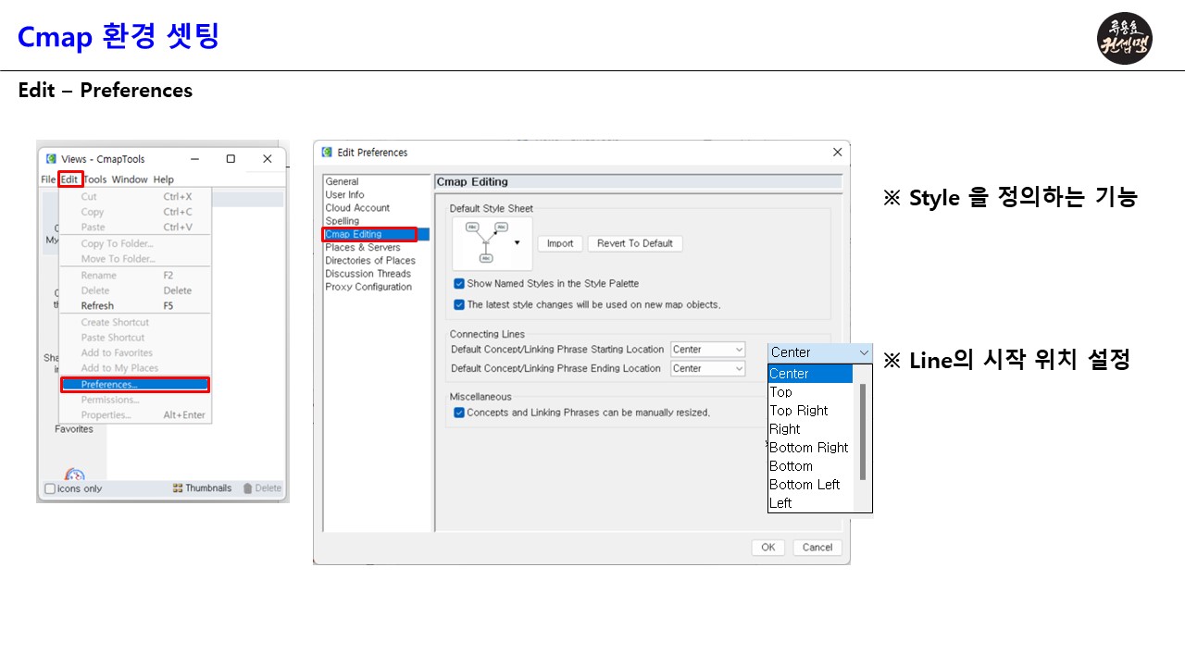
Task: Toggle latest style changes checkbox
Action: point(459,304)
